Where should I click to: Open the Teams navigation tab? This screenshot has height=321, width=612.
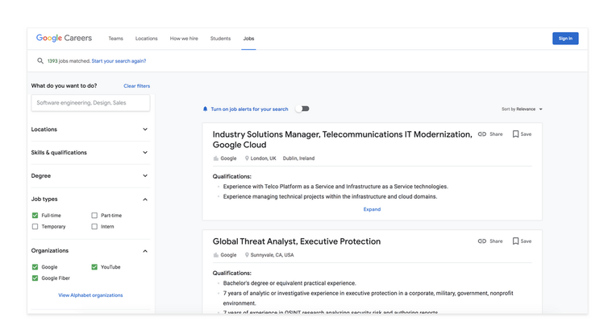click(x=115, y=39)
